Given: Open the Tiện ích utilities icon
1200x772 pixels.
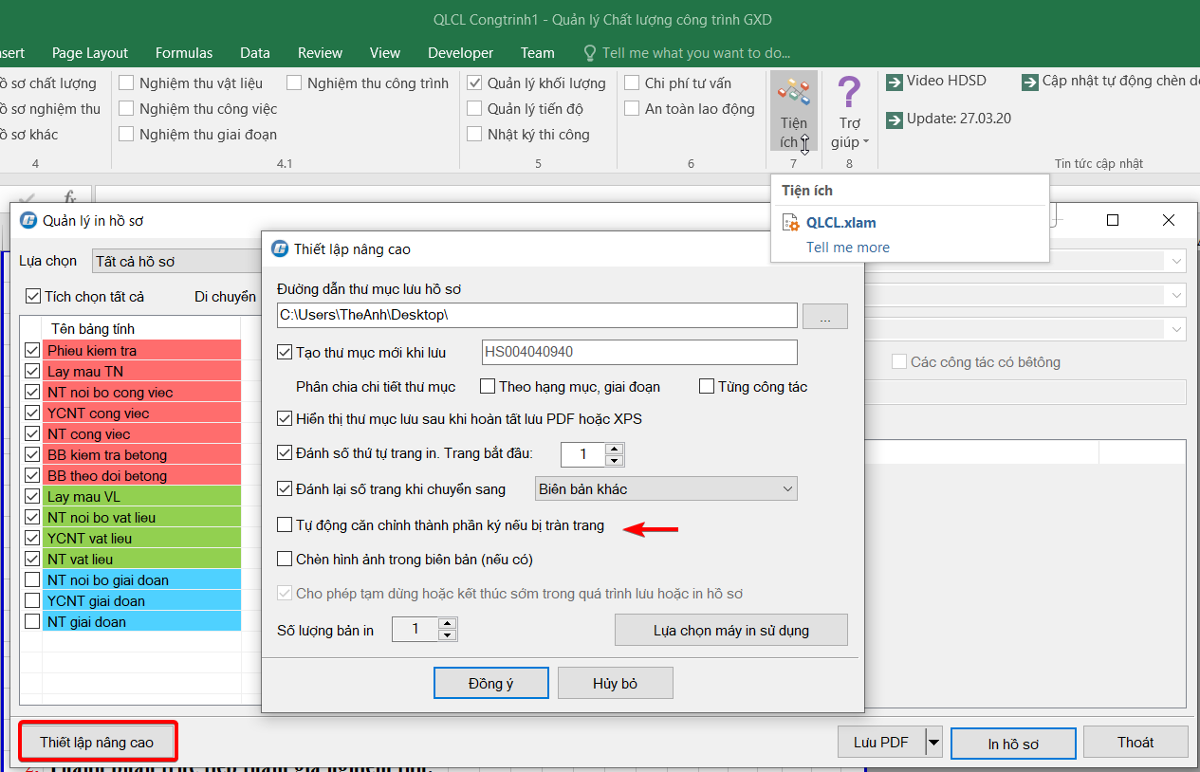Looking at the screenshot, I should coord(793,95).
